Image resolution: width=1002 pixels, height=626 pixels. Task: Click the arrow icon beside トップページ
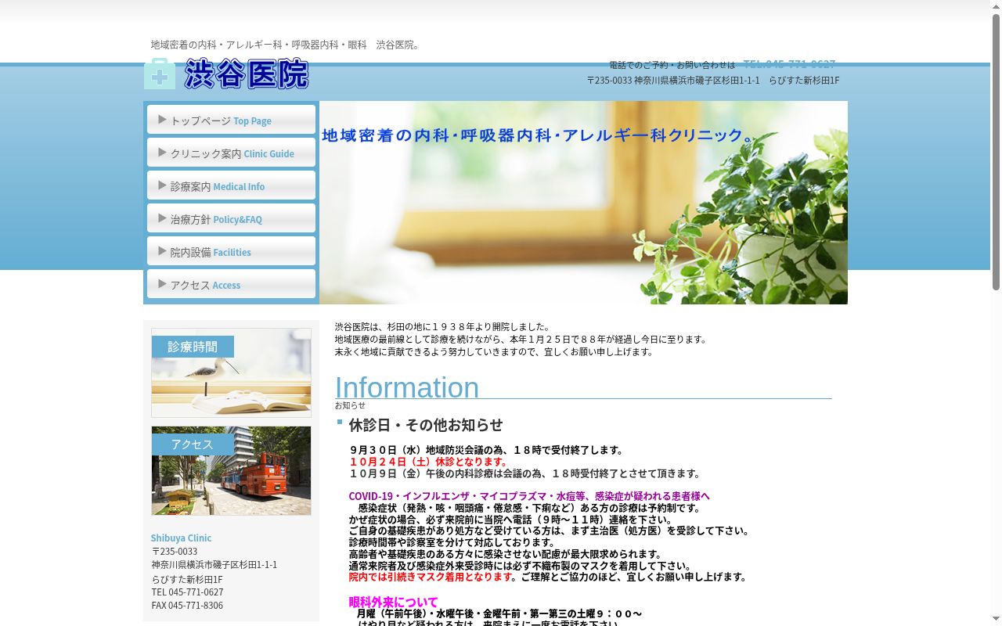coord(162,120)
